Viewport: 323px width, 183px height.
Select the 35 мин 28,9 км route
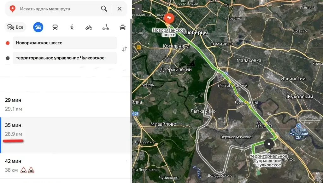(65, 135)
